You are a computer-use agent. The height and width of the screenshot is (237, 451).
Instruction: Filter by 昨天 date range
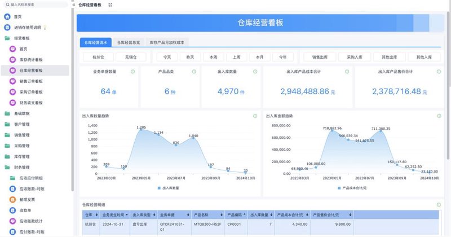point(190,57)
